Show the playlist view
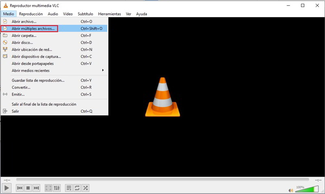 (x=69, y=188)
